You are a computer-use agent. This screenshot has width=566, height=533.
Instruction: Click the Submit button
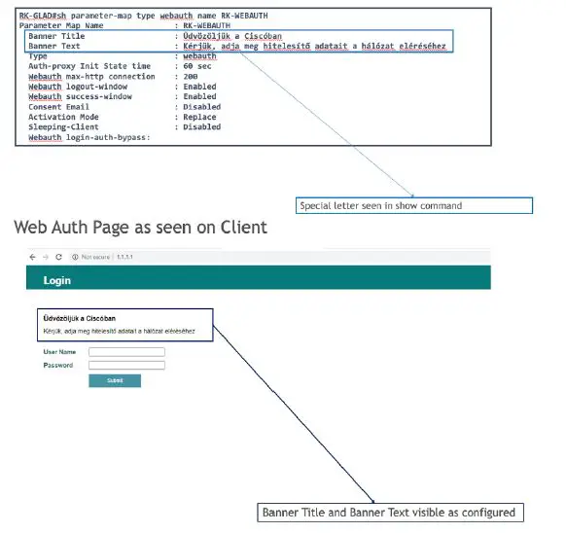point(115,380)
